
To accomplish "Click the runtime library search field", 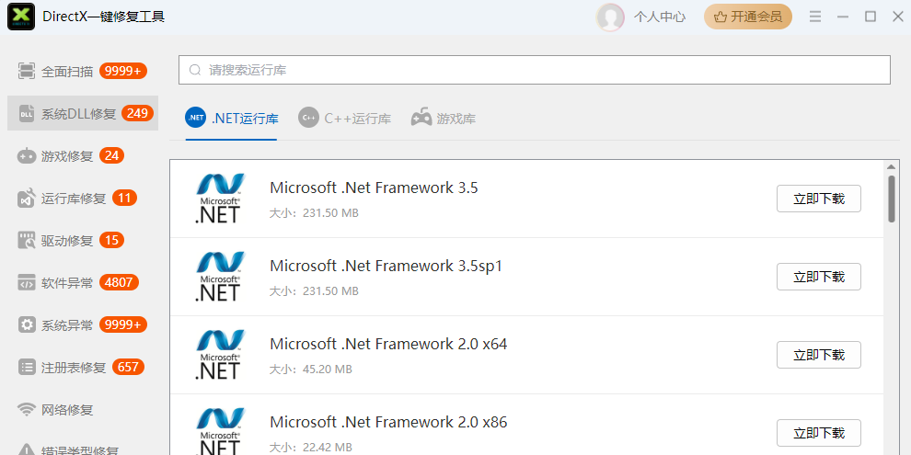I will click(535, 70).
